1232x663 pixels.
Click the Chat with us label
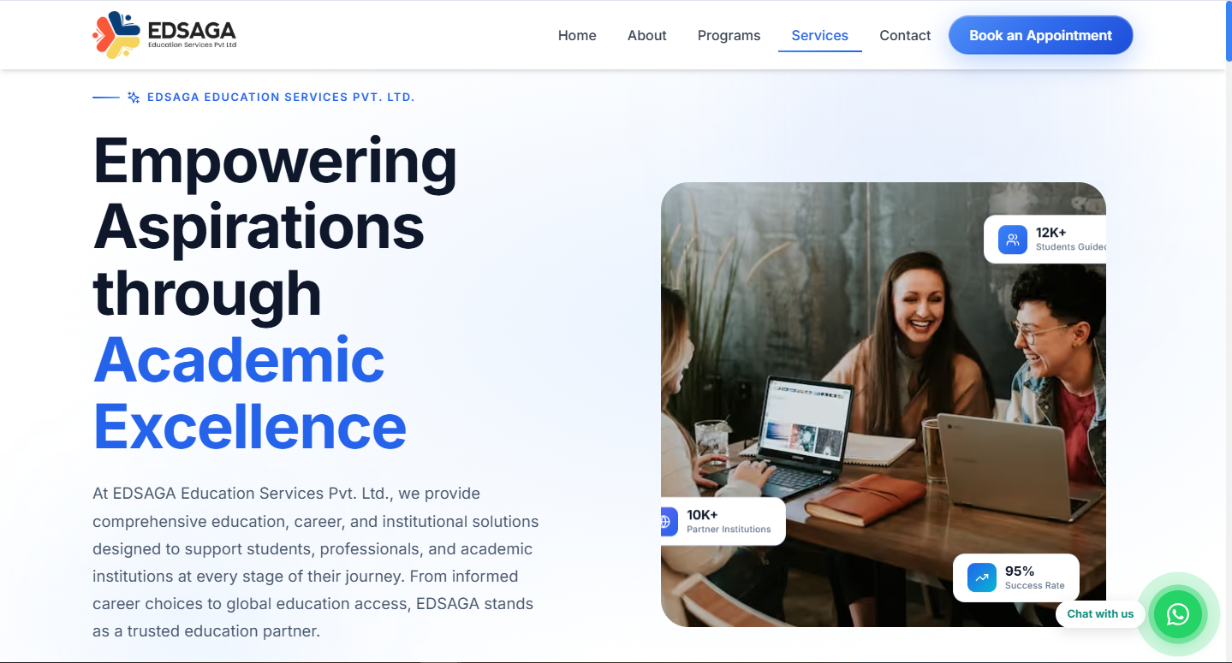(1100, 613)
